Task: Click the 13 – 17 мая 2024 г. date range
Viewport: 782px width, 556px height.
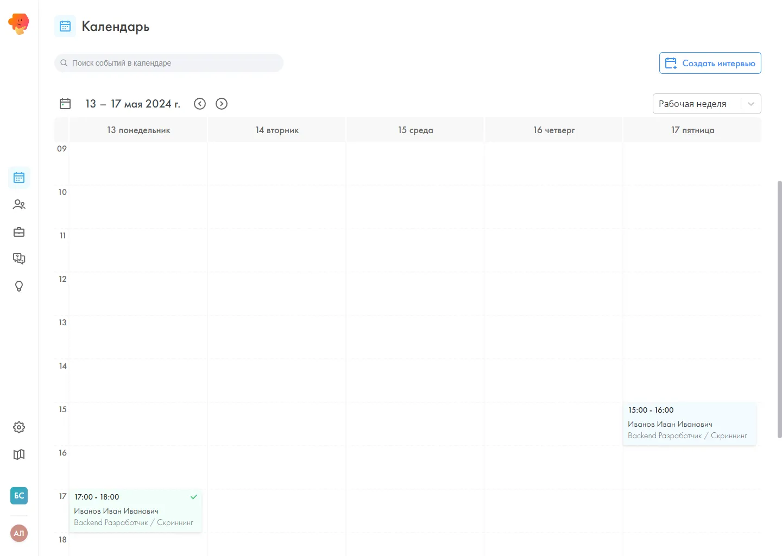Action: pyautogui.click(x=133, y=104)
